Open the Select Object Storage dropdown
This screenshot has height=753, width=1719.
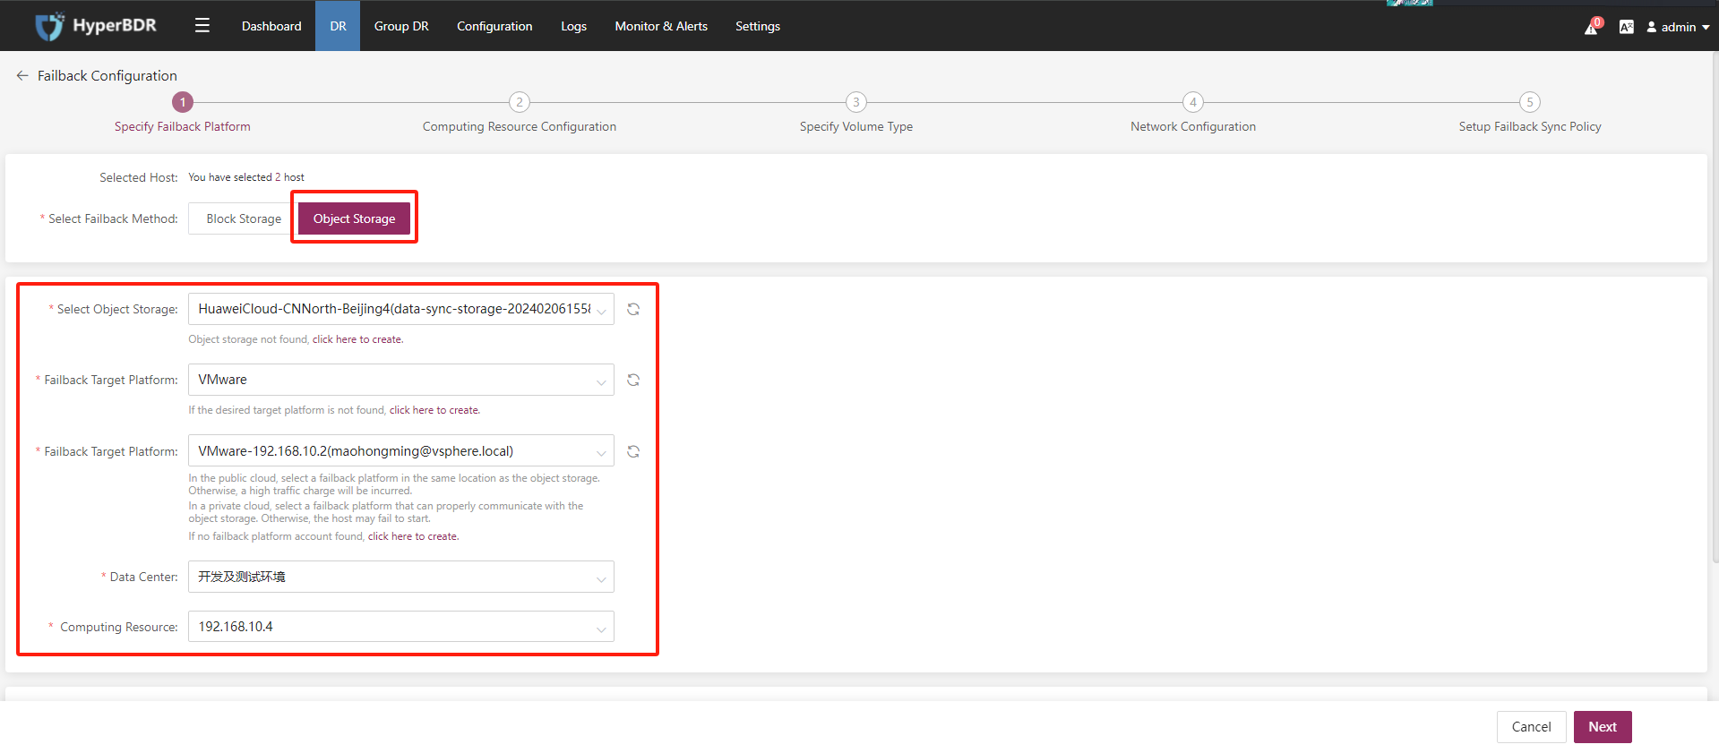pyautogui.click(x=401, y=309)
